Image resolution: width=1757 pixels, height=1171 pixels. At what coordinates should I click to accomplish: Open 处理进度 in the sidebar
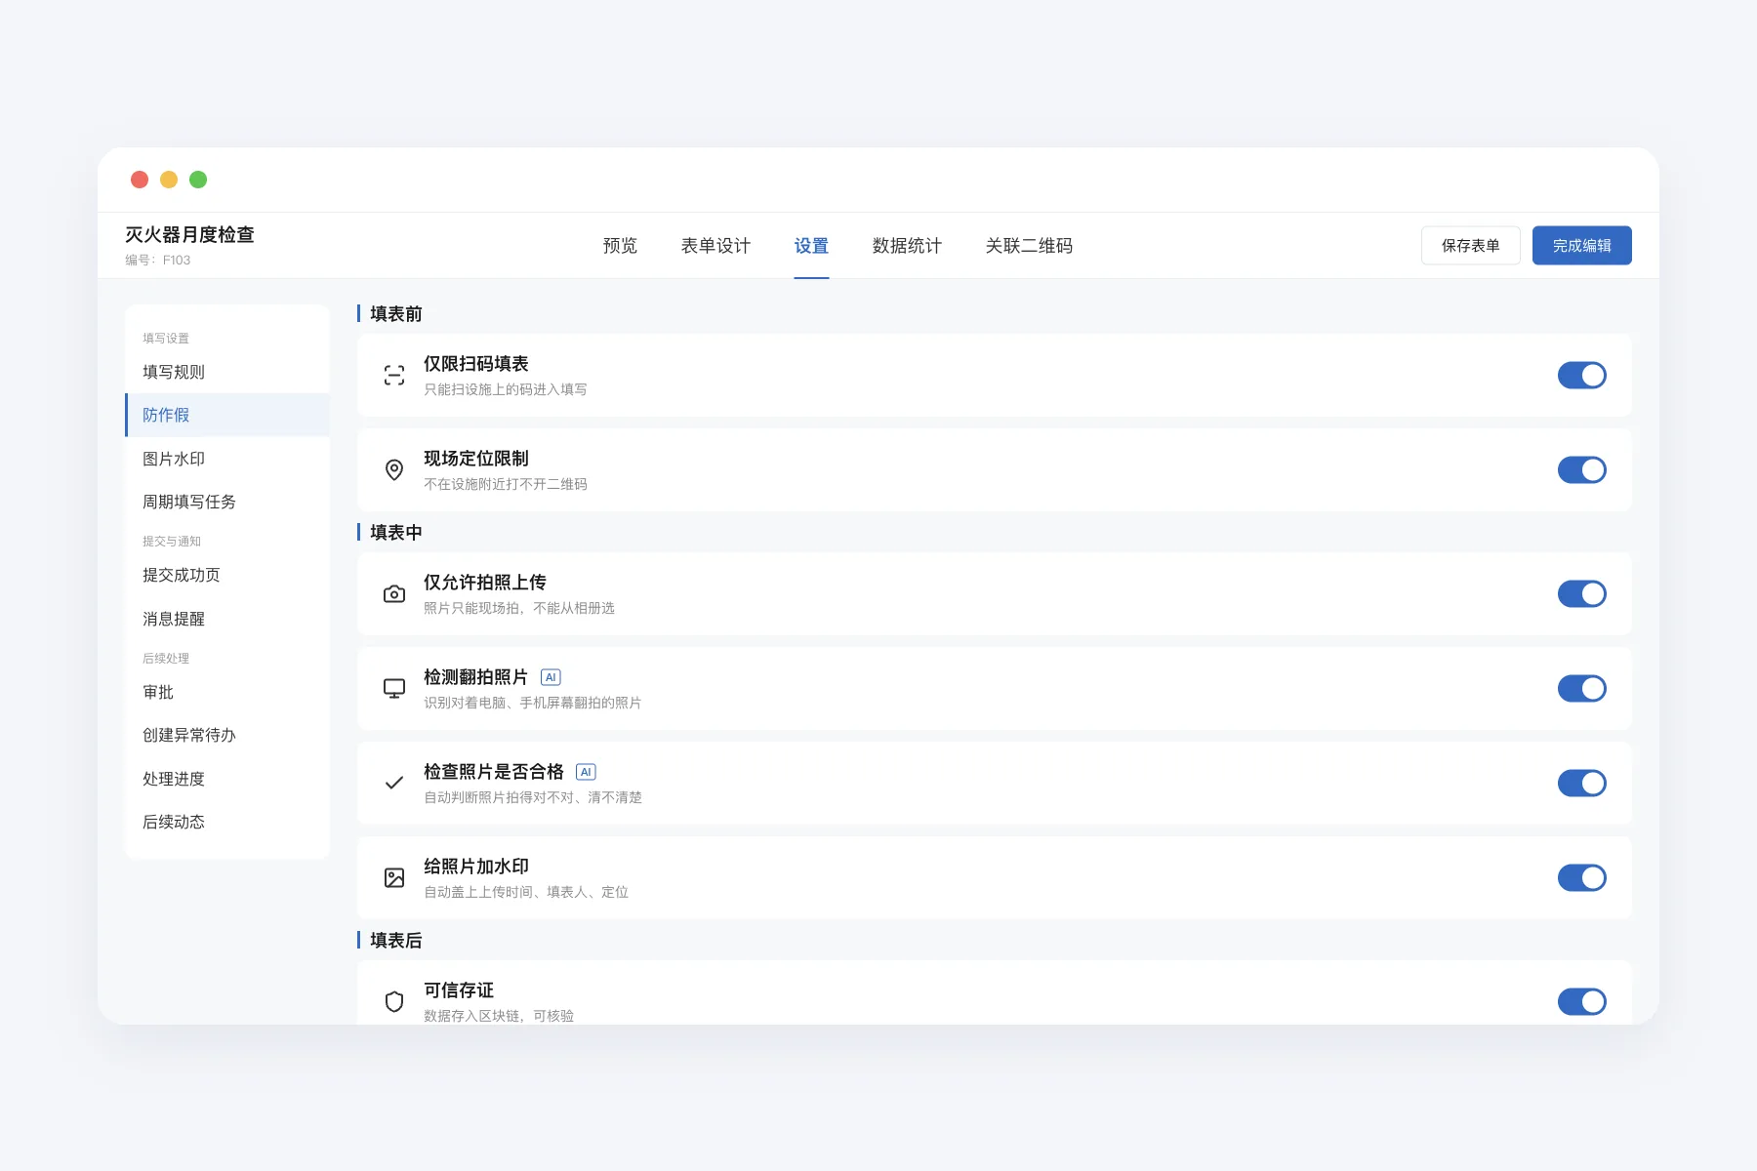tap(227, 779)
